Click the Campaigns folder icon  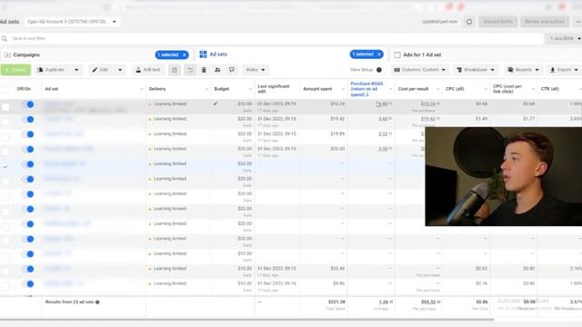coord(7,54)
